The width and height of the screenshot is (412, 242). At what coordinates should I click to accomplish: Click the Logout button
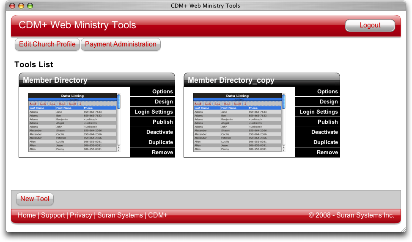coord(370,25)
